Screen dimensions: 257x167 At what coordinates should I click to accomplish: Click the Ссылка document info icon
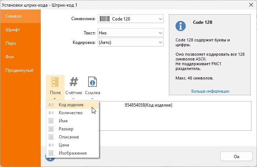(93, 82)
